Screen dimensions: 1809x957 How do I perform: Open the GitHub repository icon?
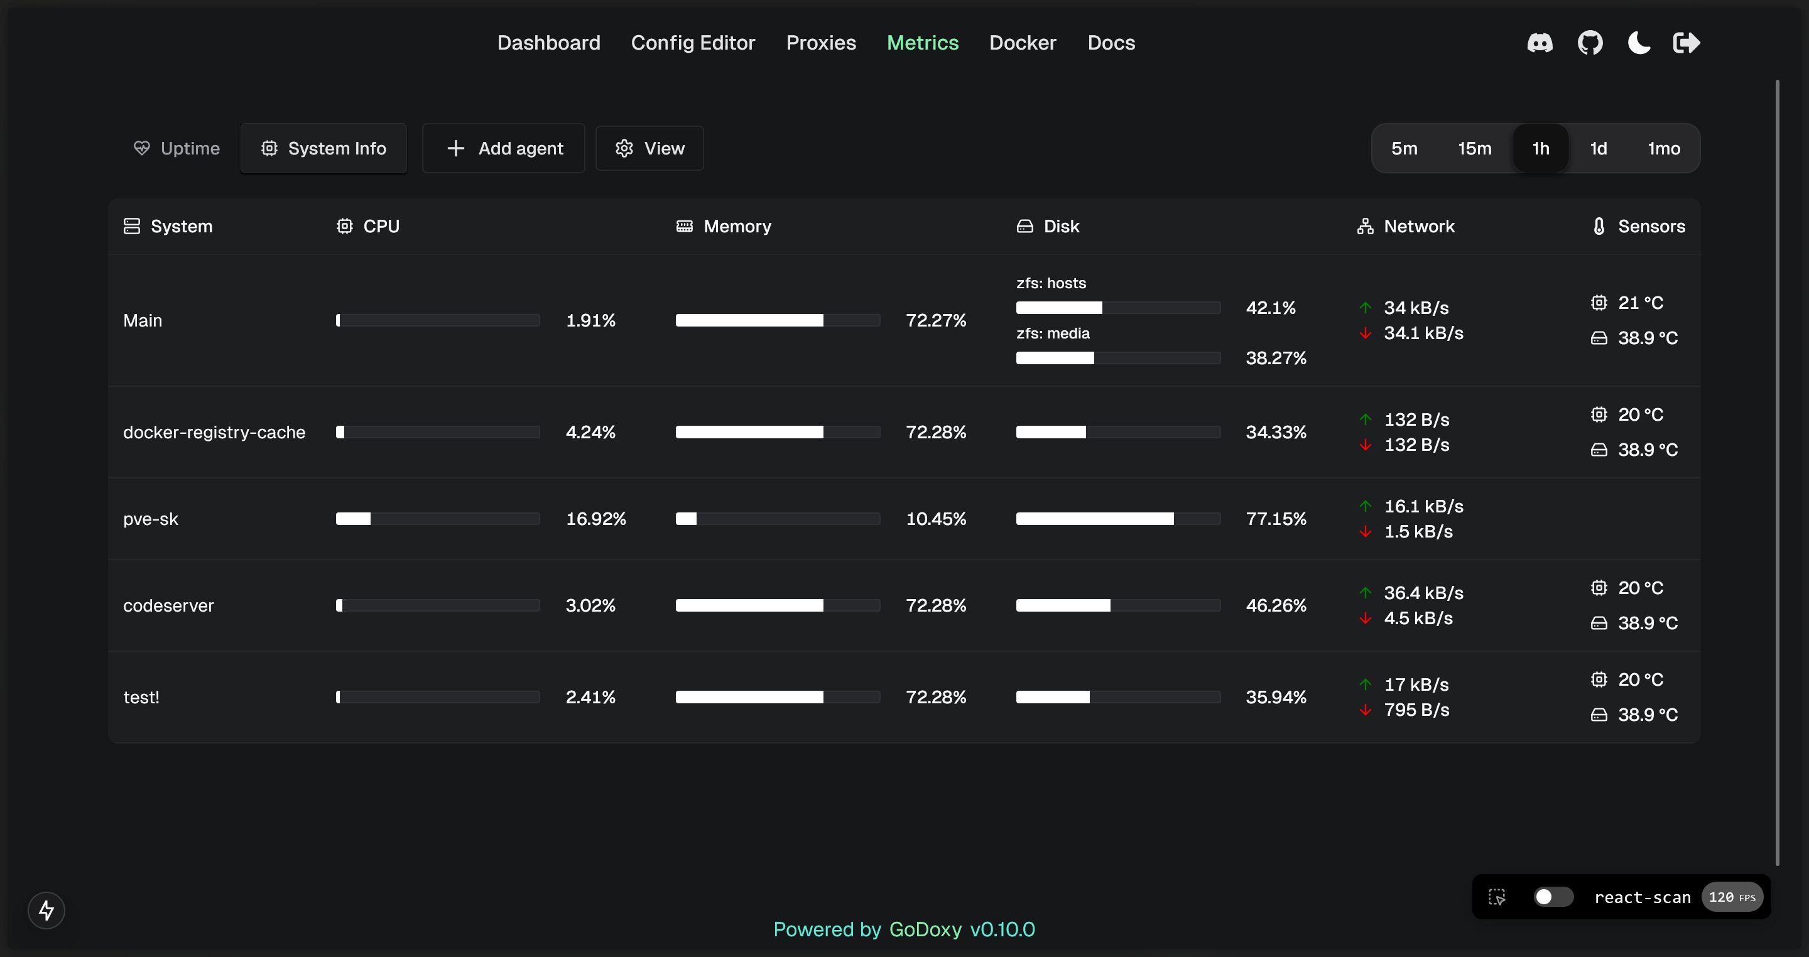1590,43
